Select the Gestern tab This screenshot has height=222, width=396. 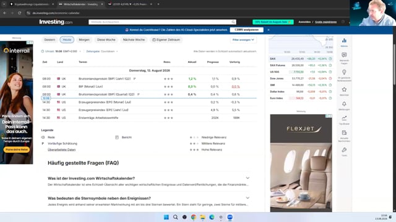tap(49, 39)
